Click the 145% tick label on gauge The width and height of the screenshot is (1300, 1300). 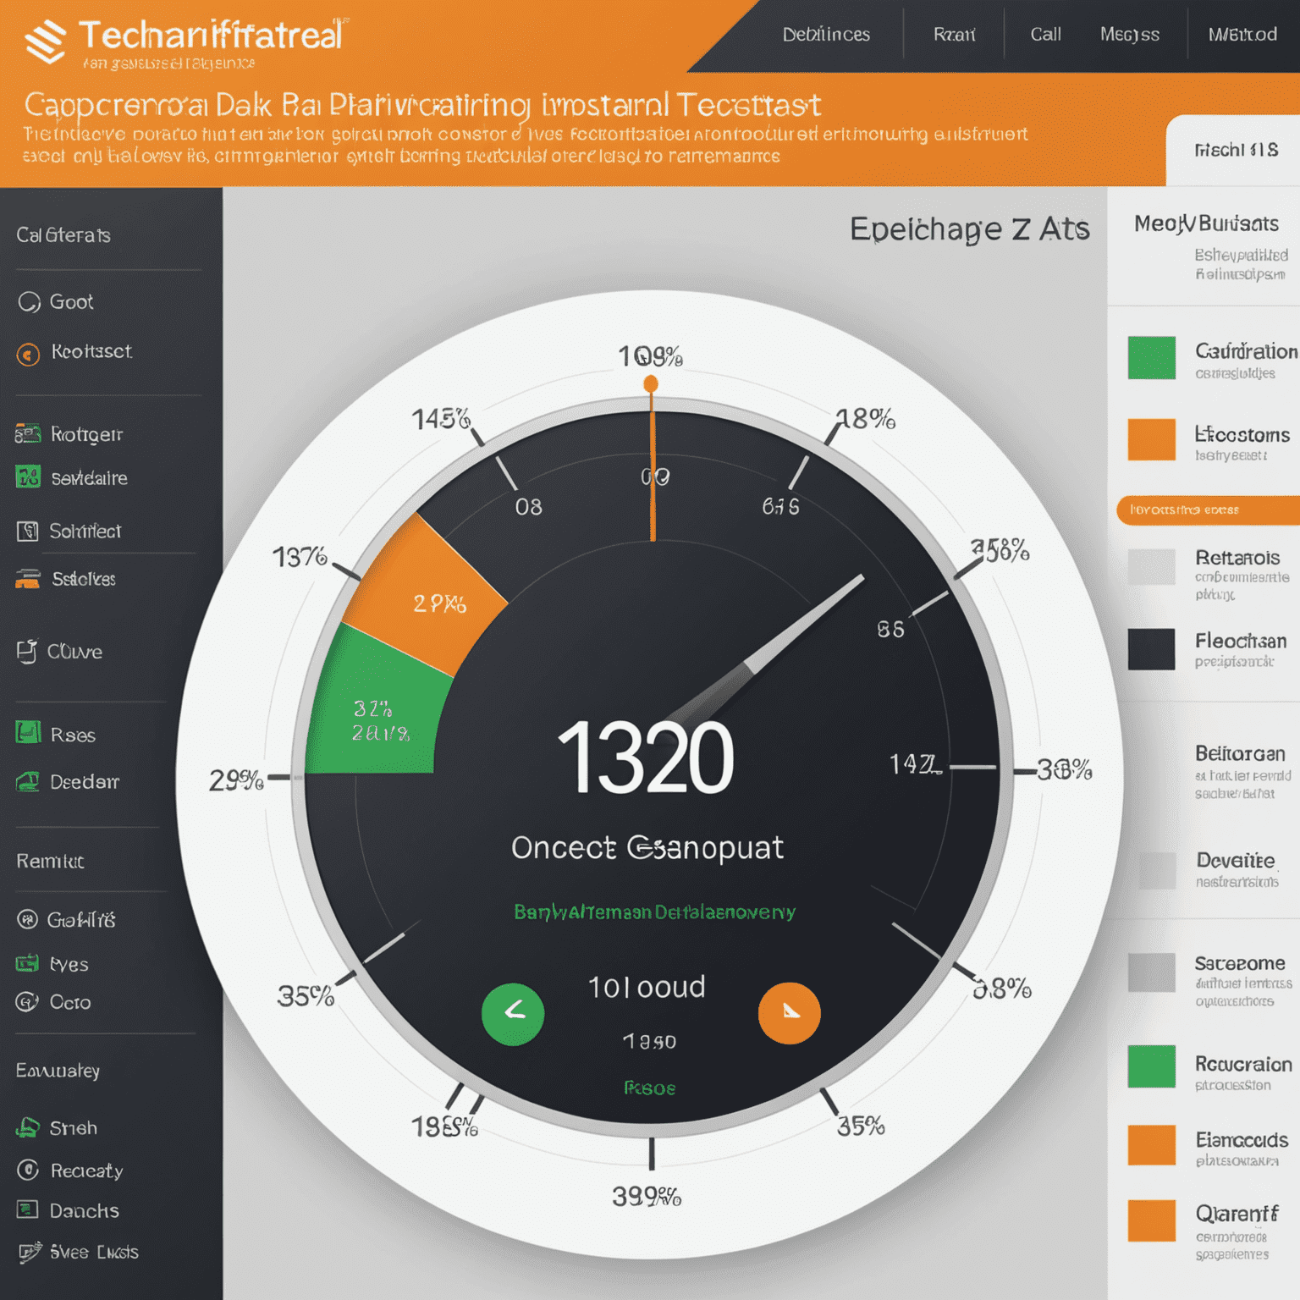(441, 418)
